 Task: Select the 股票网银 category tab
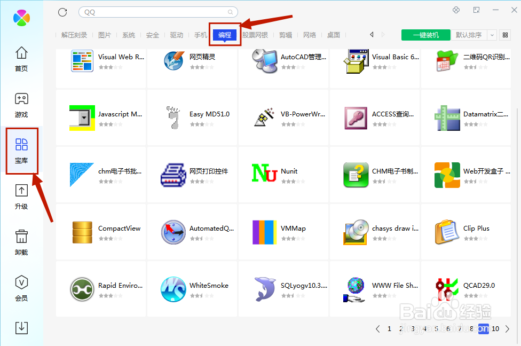pos(255,35)
